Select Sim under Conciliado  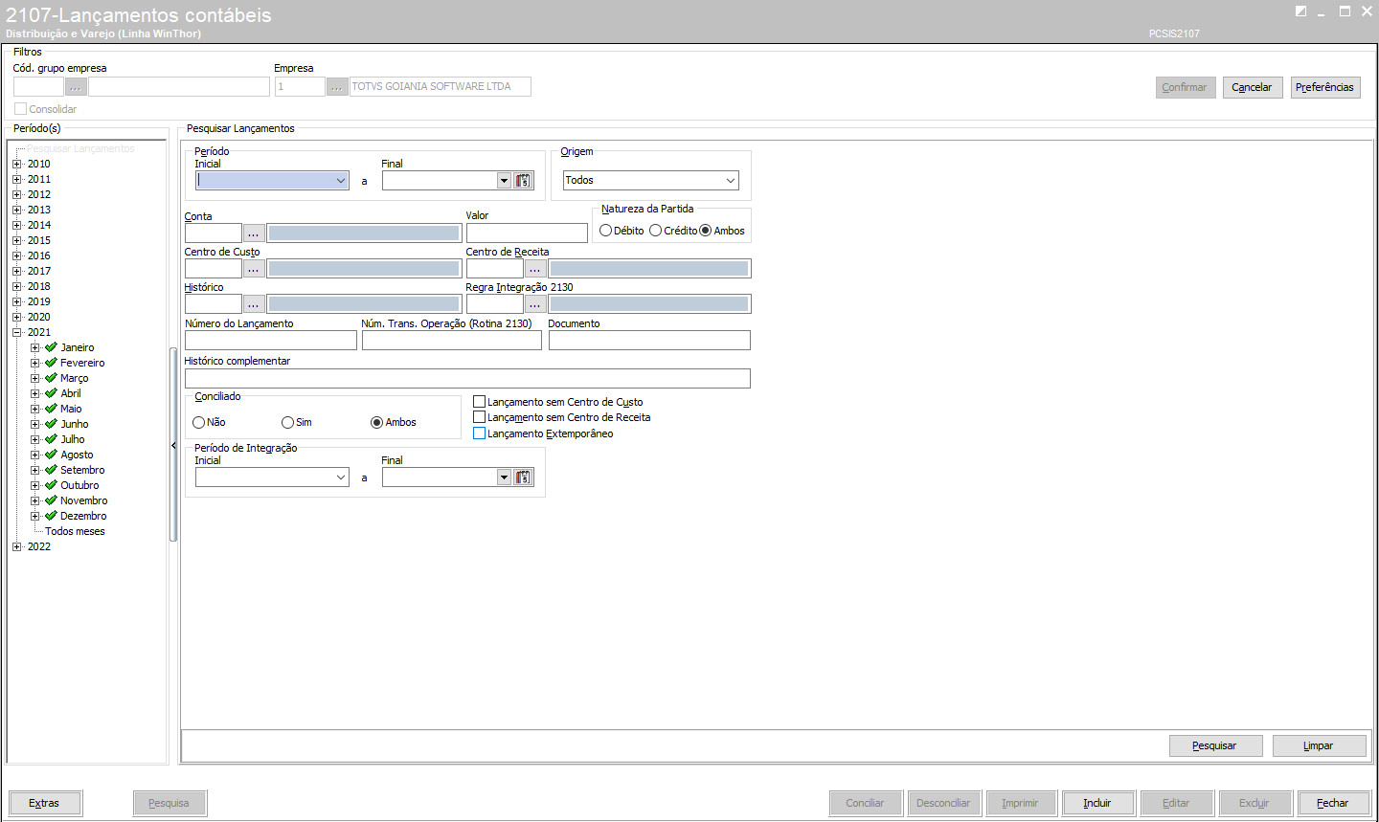click(288, 422)
